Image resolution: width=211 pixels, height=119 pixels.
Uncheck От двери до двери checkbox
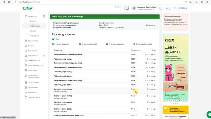pos(53,44)
